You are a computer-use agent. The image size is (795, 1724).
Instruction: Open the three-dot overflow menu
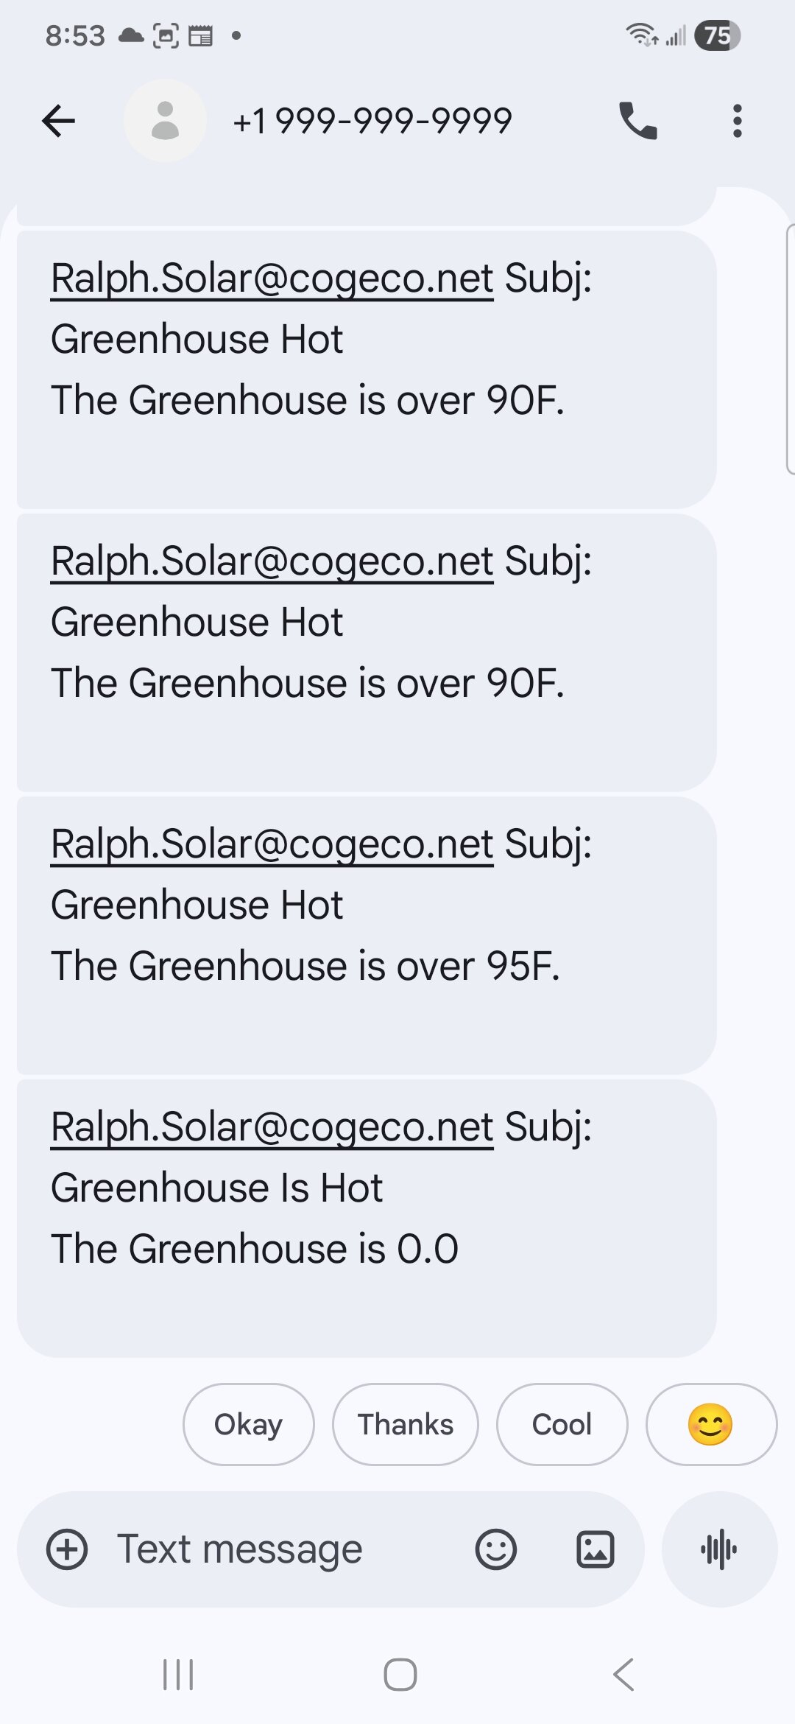(737, 121)
